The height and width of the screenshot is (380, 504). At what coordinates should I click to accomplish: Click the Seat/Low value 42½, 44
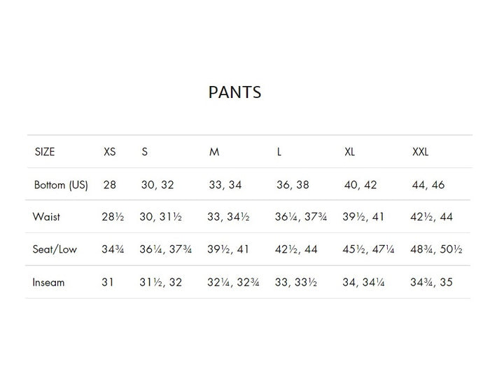296,249
